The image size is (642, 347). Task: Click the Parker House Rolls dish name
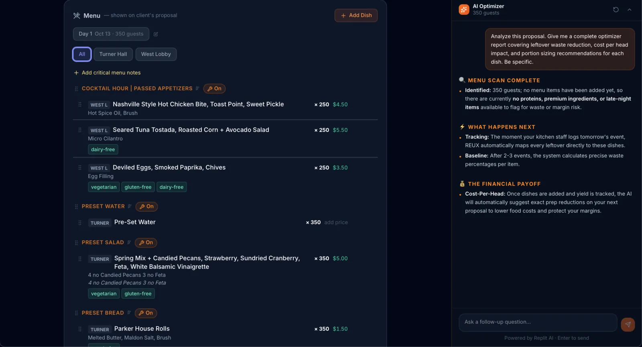pos(142,329)
